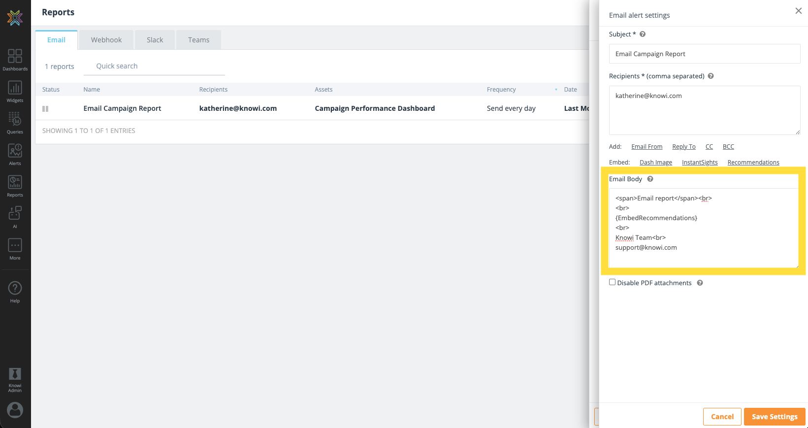Screen dimensions: 808x428
Task: Select the AI sidebar icon
Action: click(x=15, y=217)
